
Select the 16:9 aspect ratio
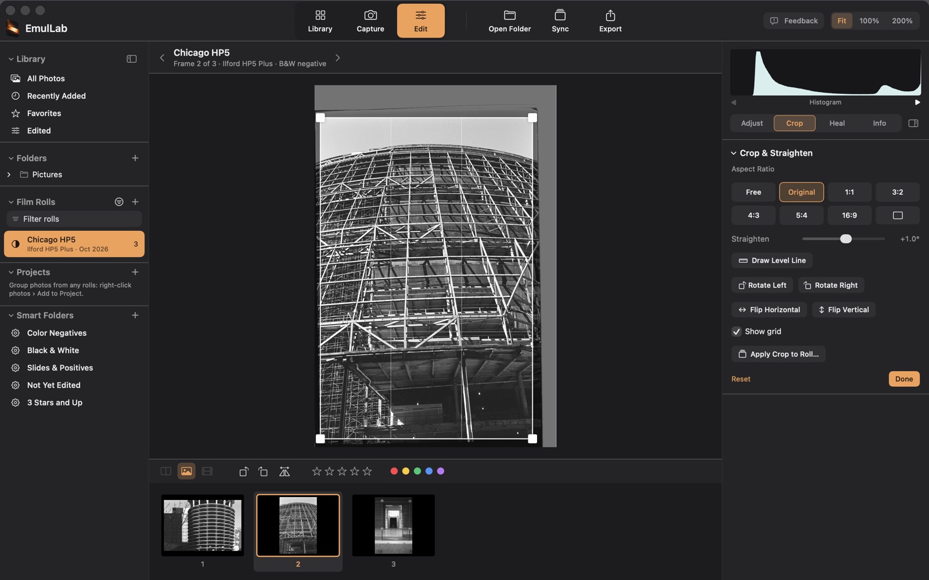[x=849, y=215]
